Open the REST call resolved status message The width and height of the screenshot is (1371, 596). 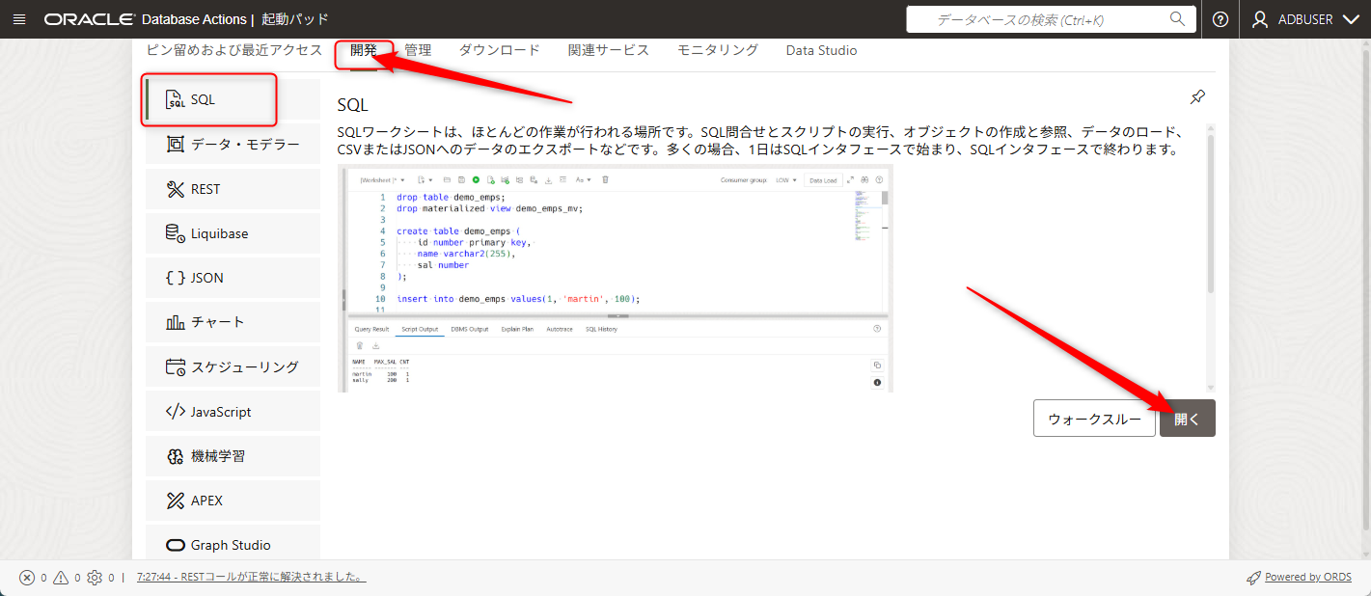251,578
